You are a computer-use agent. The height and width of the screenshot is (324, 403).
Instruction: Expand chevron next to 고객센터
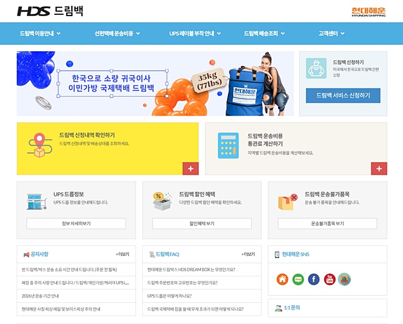coord(343,33)
